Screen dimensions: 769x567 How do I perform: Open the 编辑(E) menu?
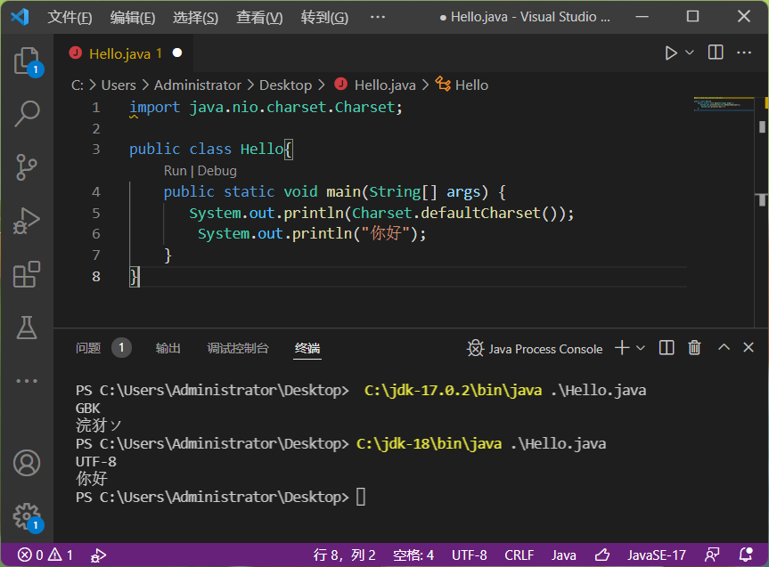(x=133, y=18)
